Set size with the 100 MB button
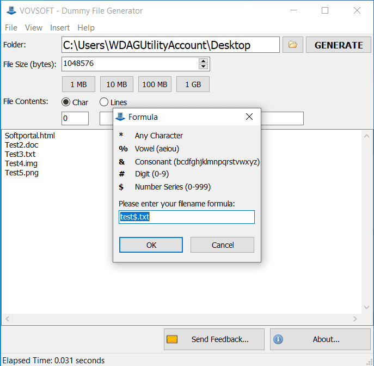 (x=155, y=84)
